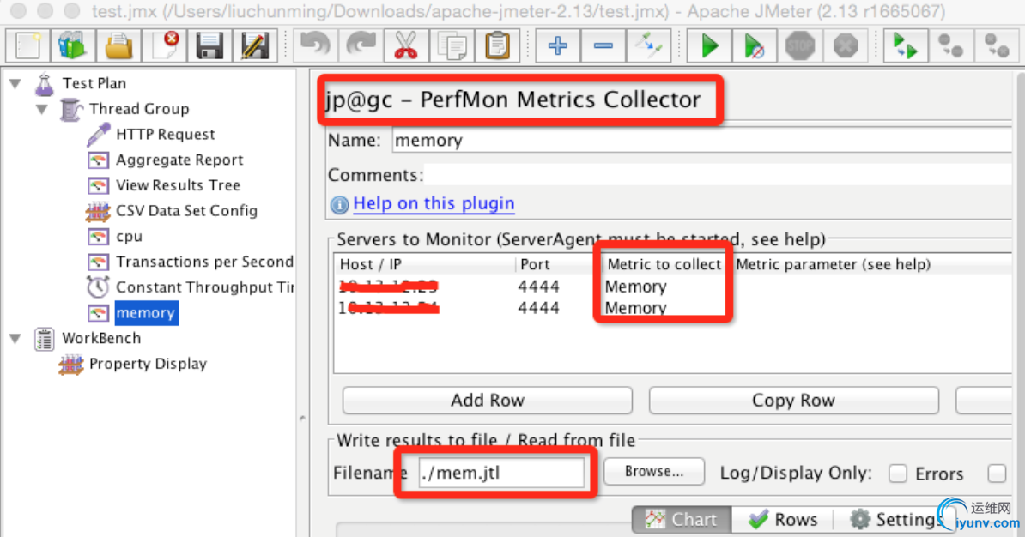Viewport: 1025px width, 537px height.
Task: Click the Name field containing memory
Action: pyautogui.click(x=702, y=141)
